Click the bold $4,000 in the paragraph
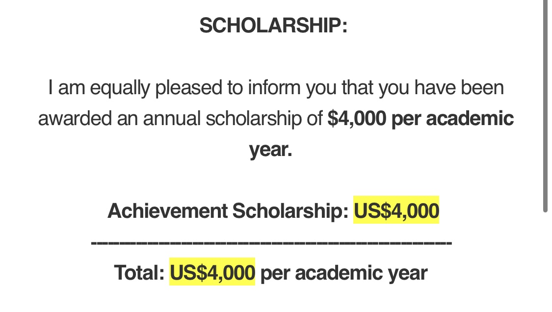The width and height of the screenshot is (552, 312). [357, 119]
